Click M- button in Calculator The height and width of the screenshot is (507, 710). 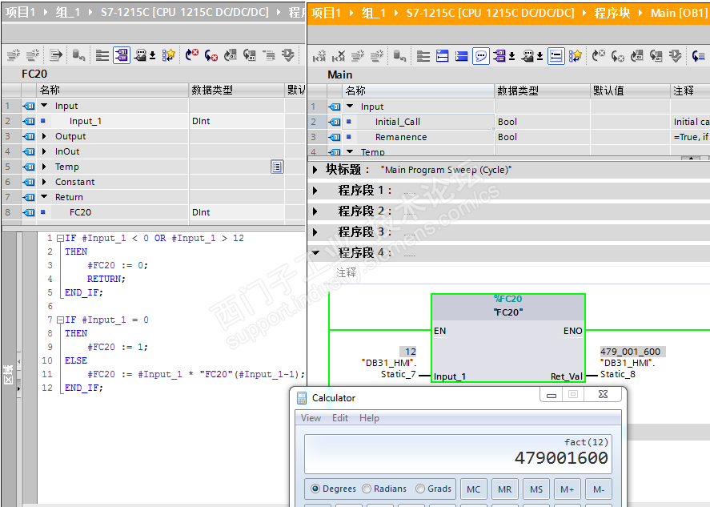(x=599, y=489)
